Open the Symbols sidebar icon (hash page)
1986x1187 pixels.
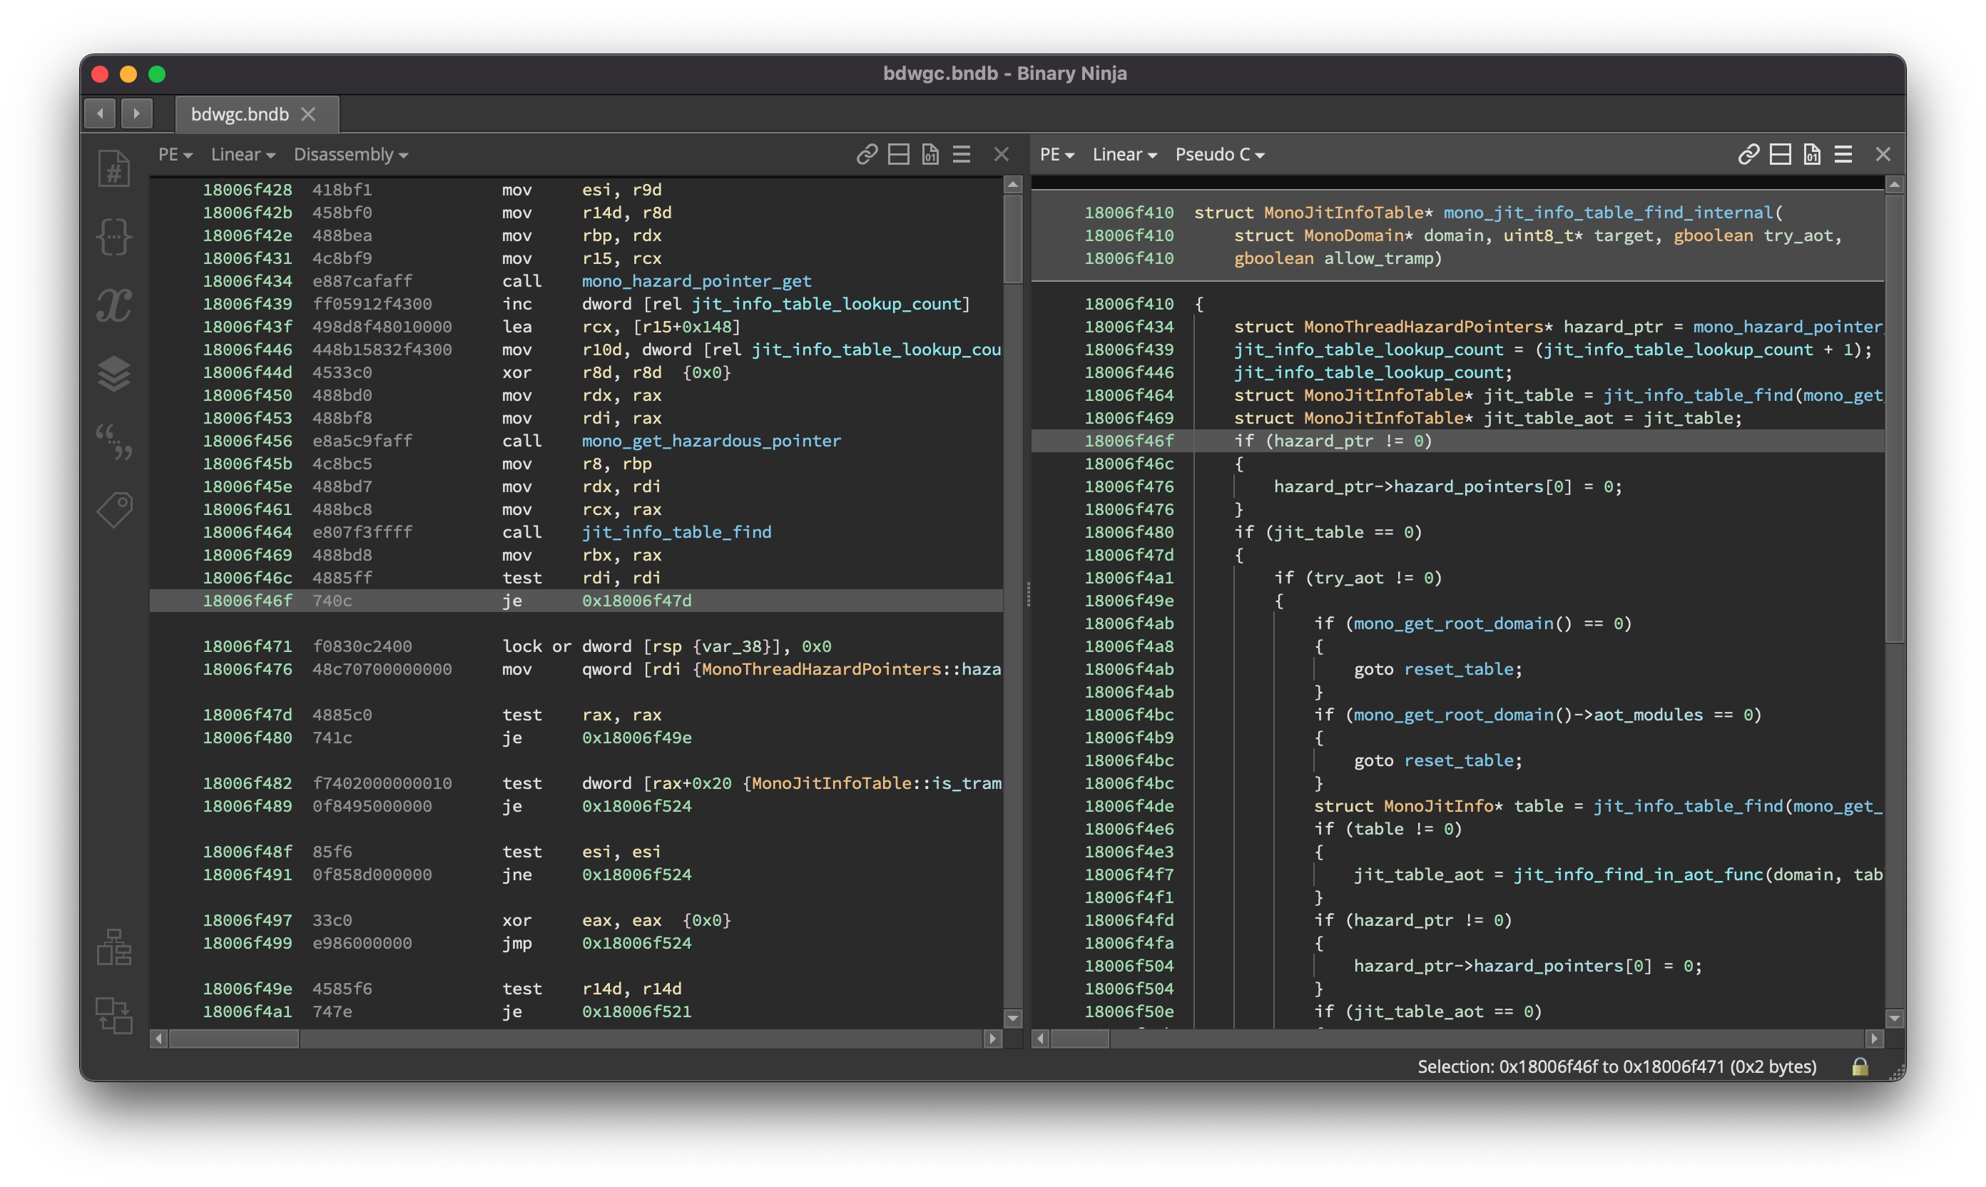click(x=114, y=169)
